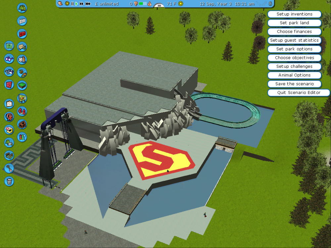Click the Superman logo on the plaza

[161, 160]
